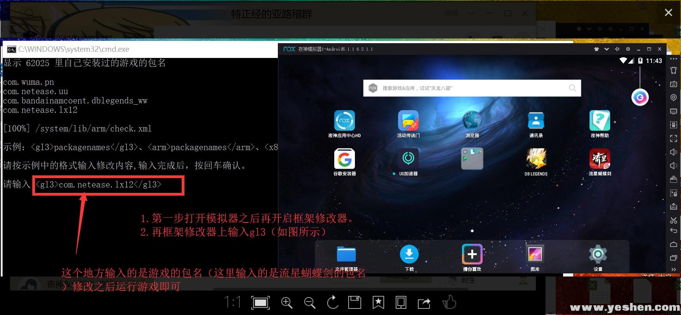Expand Nox sidebar with double chevron
This screenshot has height=315, width=681.
tap(674, 269)
